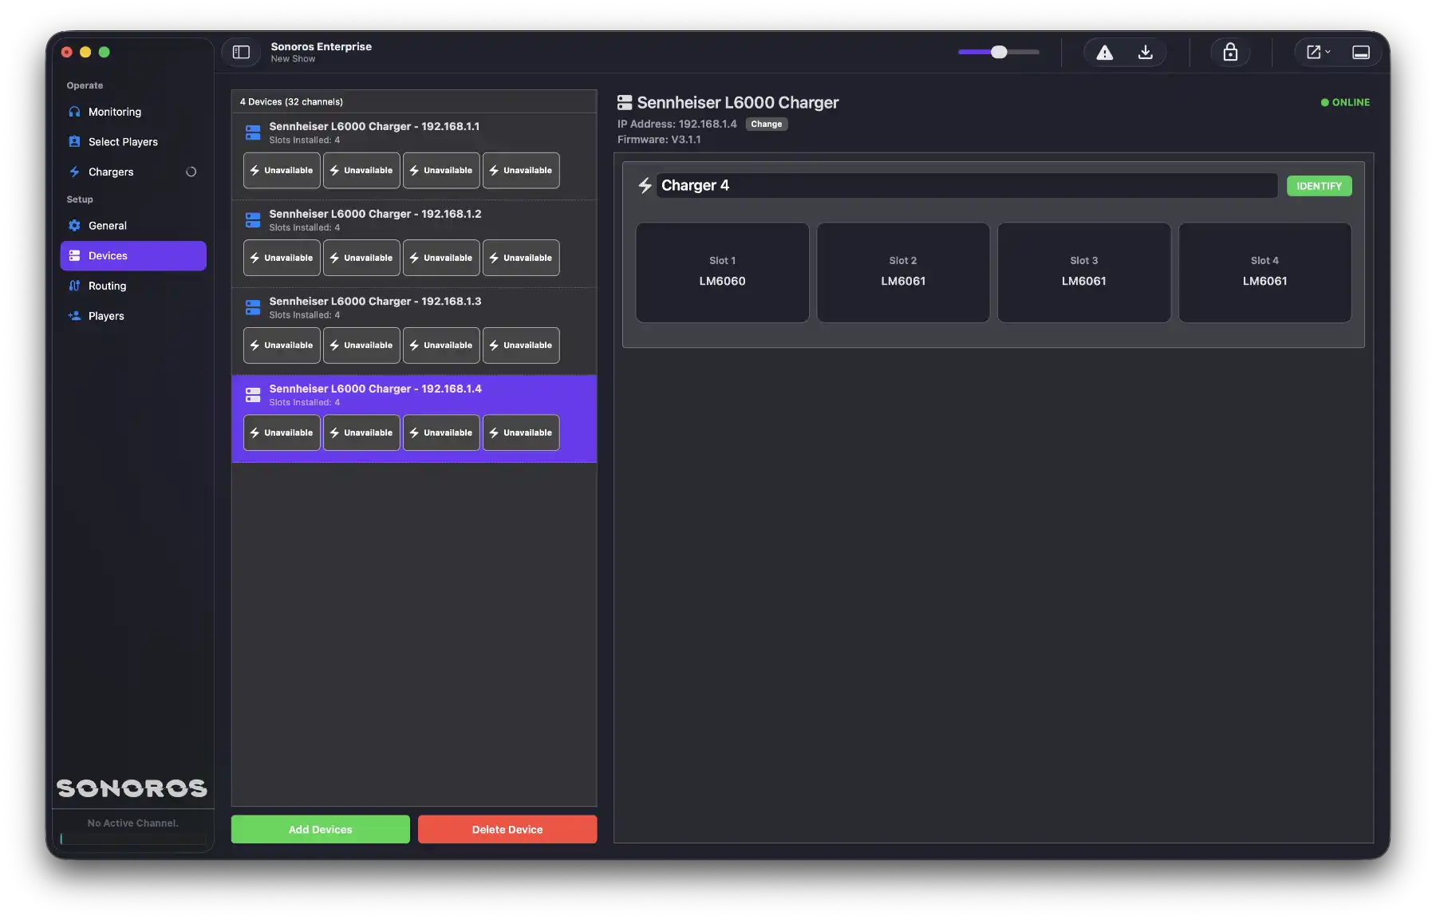Click device icon of charger 192.168.1.1
Viewport: 1436px width, 920px height.
click(x=253, y=132)
